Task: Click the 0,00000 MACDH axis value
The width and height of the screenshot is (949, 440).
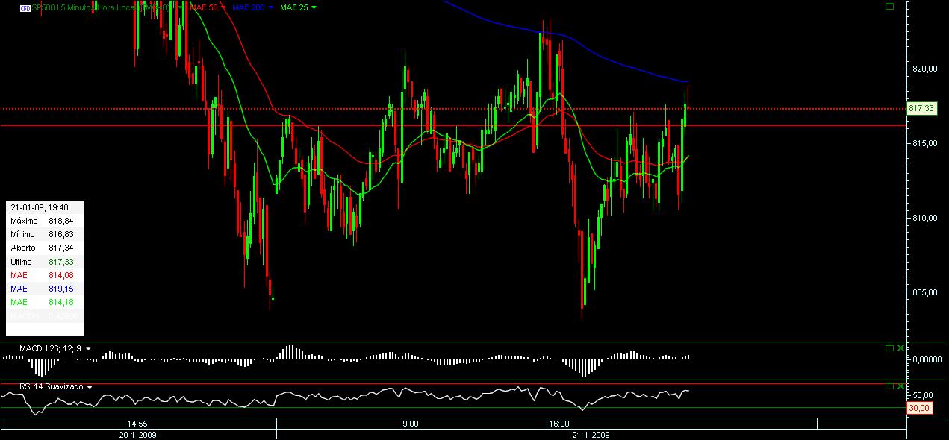Action: (x=927, y=359)
